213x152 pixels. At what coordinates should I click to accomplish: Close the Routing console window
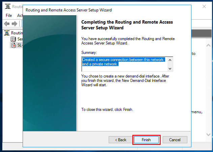pyautogui.click(x=204, y=6)
